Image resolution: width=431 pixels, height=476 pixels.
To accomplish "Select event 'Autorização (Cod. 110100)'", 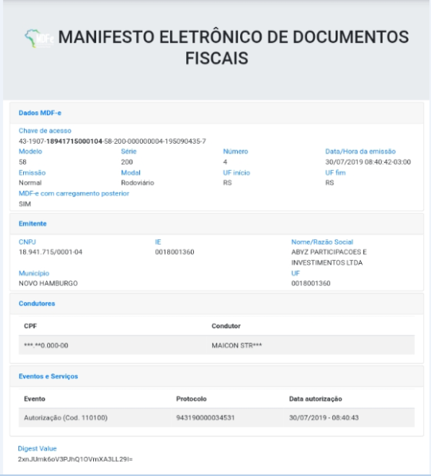I will tap(66, 418).
